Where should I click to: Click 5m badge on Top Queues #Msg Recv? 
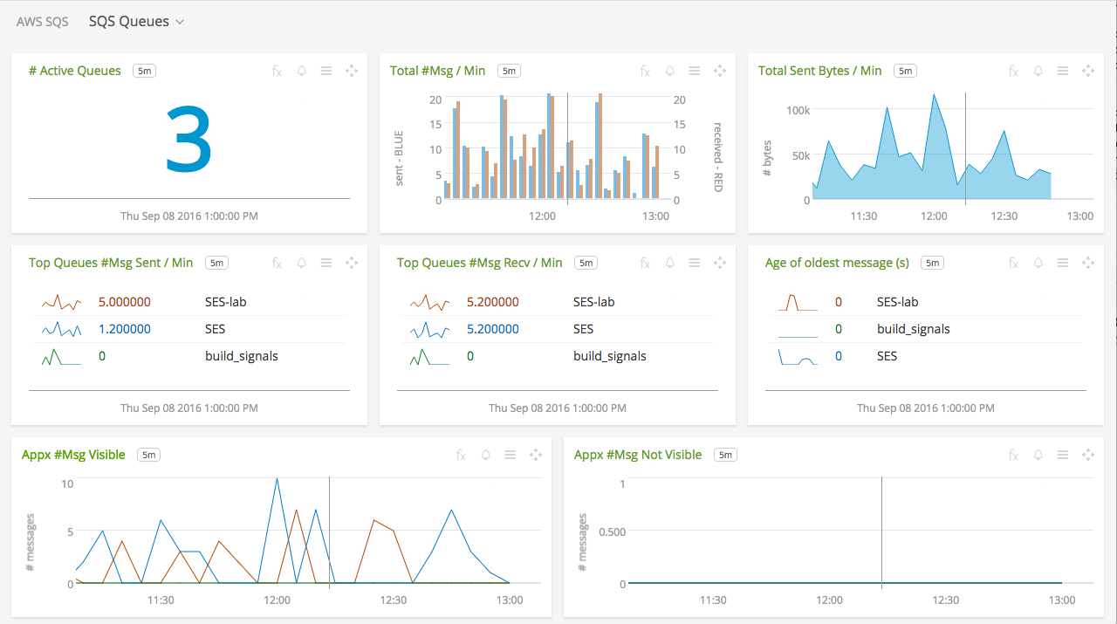tap(586, 263)
